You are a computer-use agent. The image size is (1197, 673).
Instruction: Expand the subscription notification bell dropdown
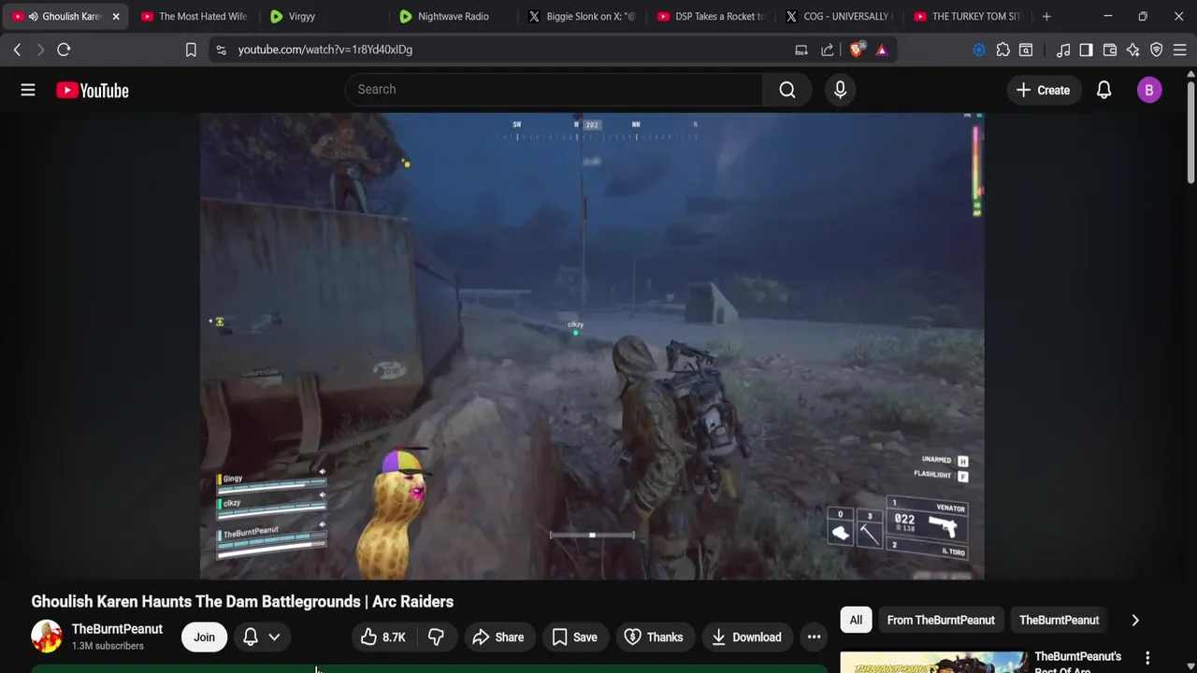coord(262,637)
